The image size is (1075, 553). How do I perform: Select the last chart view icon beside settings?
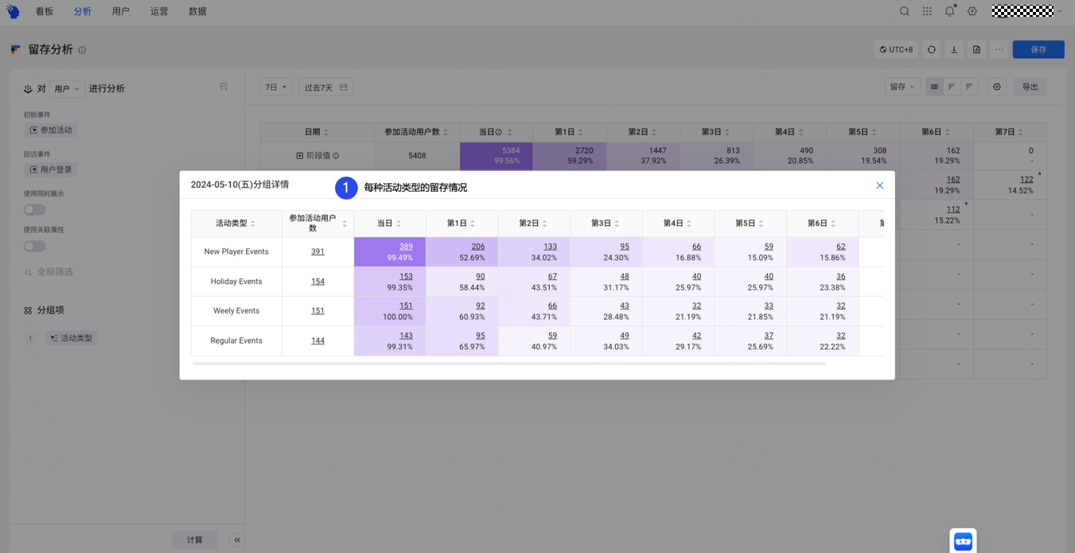(969, 87)
